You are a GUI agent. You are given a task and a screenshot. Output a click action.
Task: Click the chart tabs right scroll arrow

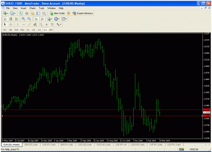point(209,145)
